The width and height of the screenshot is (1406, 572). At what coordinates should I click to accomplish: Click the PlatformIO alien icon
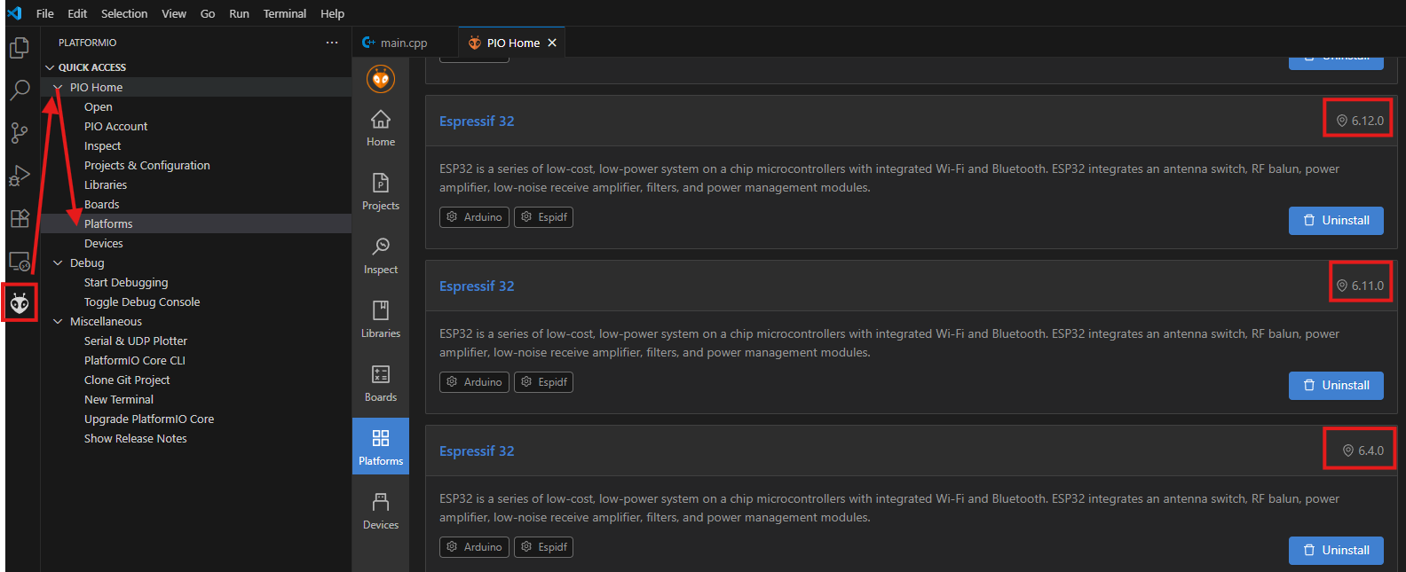(20, 304)
